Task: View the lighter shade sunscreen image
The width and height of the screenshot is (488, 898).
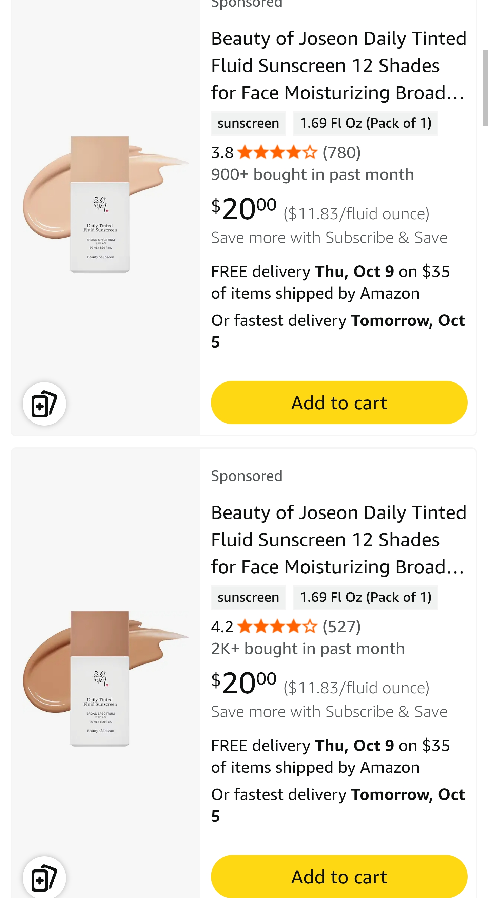Action: 104,205
